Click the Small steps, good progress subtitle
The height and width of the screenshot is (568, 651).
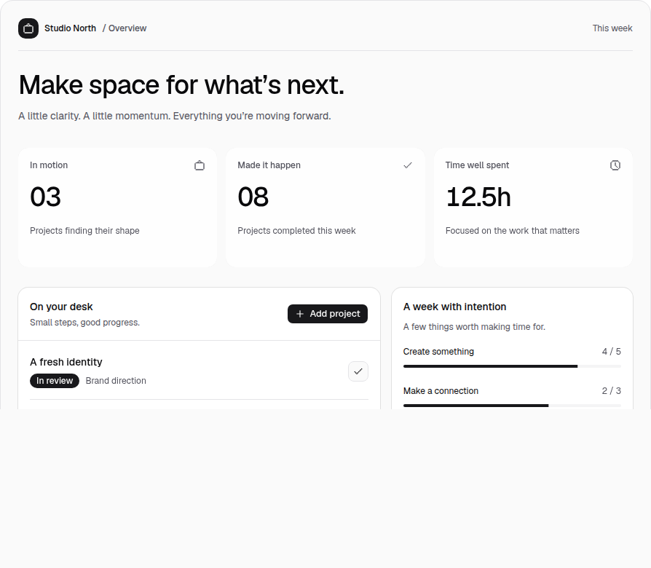pos(84,323)
